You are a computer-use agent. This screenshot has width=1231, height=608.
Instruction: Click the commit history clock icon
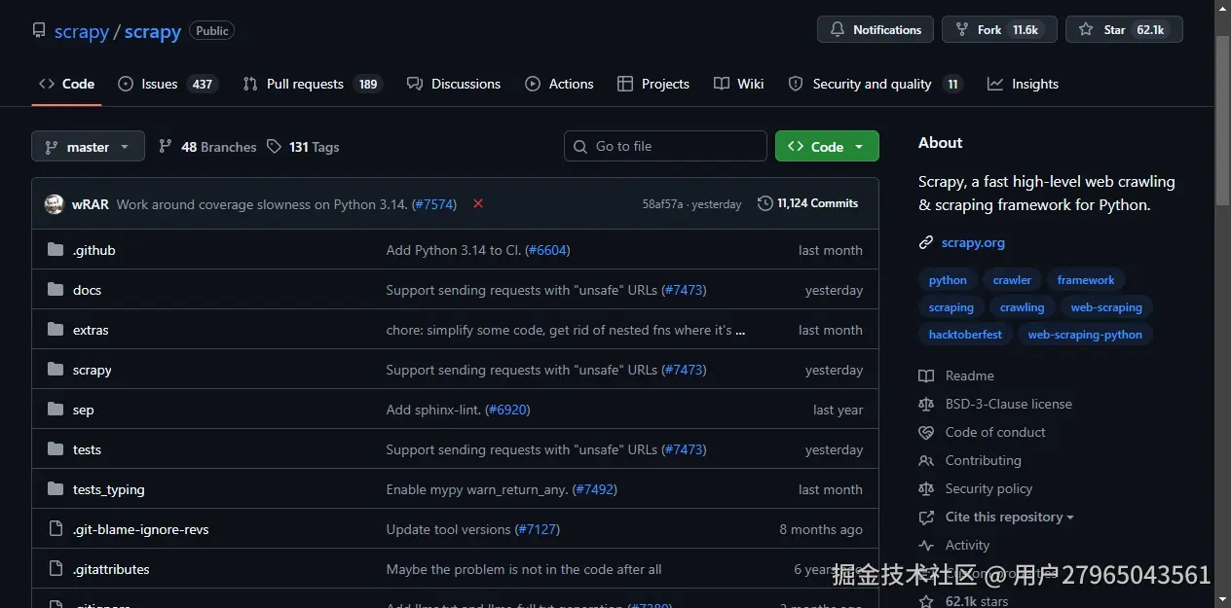(765, 203)
